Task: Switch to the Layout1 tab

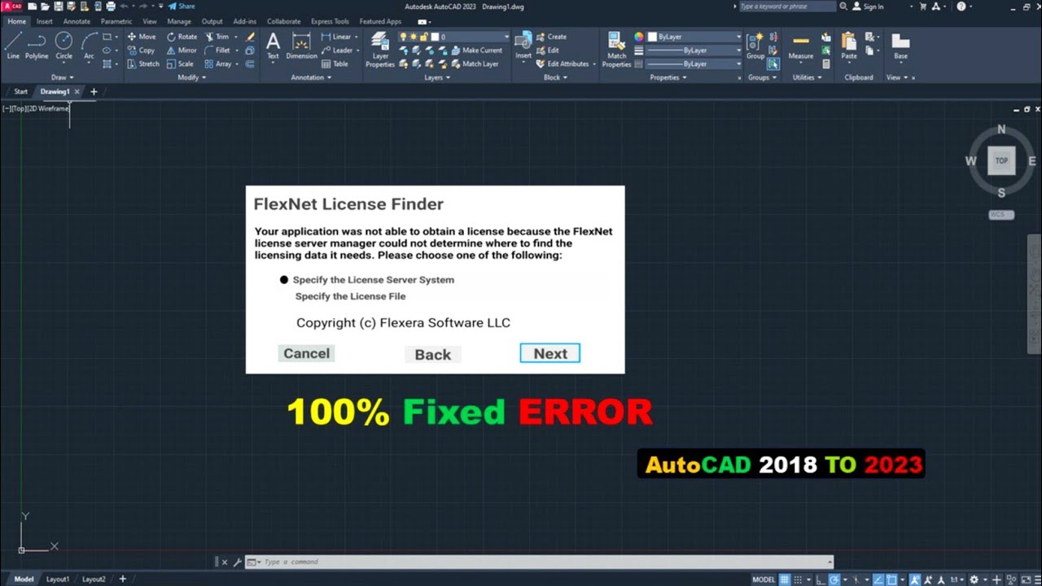Action: [58, 579]
